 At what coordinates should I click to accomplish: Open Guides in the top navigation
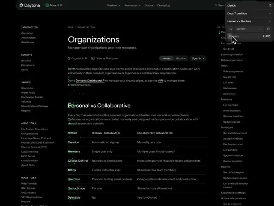point(149,6)
